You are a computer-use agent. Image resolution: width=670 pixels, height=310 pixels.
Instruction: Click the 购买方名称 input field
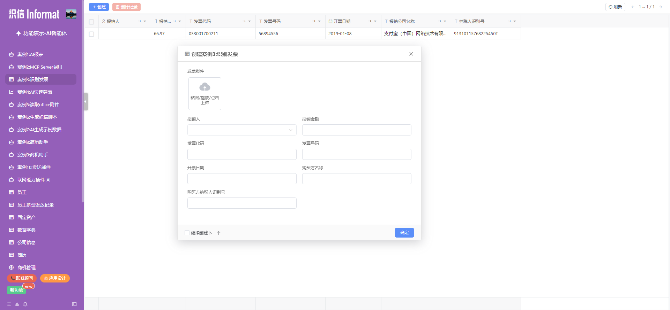[x=357, y=179]
